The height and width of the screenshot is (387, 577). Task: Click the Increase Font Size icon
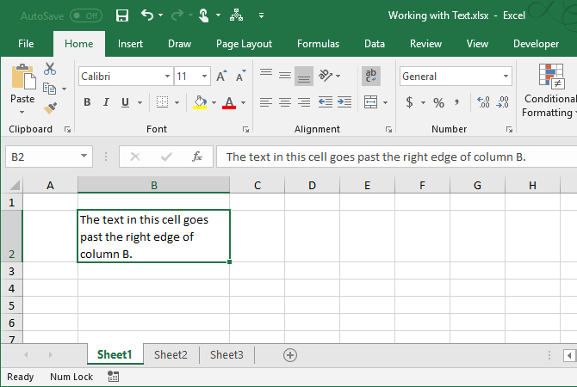click(x=221, y=77)
